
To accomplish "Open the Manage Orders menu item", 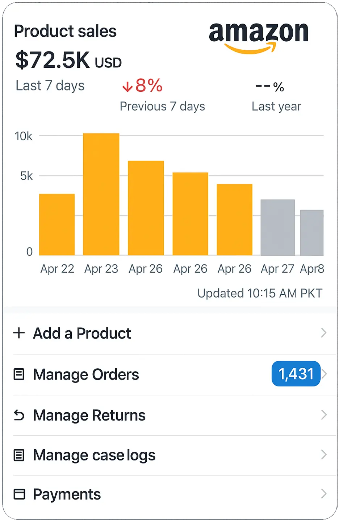I will 86,374.
